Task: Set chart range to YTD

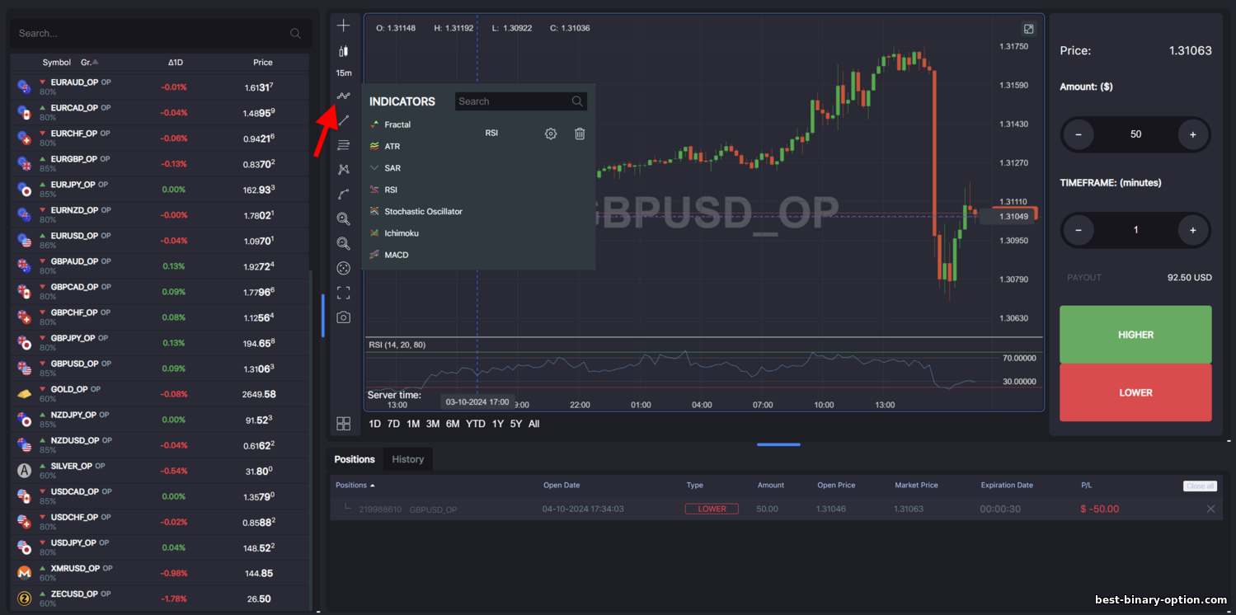Action: click(476, 424)
